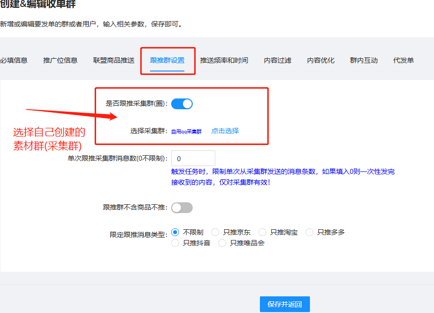Select the 只推京东 radio option
The image size is (434, 313).
point(215,232)
